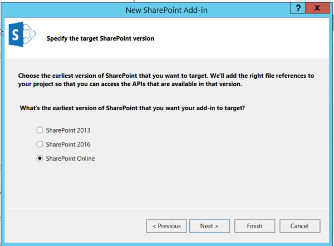
Task: Click the 'SharePoint 2013' option label
Action: point(68,130)
